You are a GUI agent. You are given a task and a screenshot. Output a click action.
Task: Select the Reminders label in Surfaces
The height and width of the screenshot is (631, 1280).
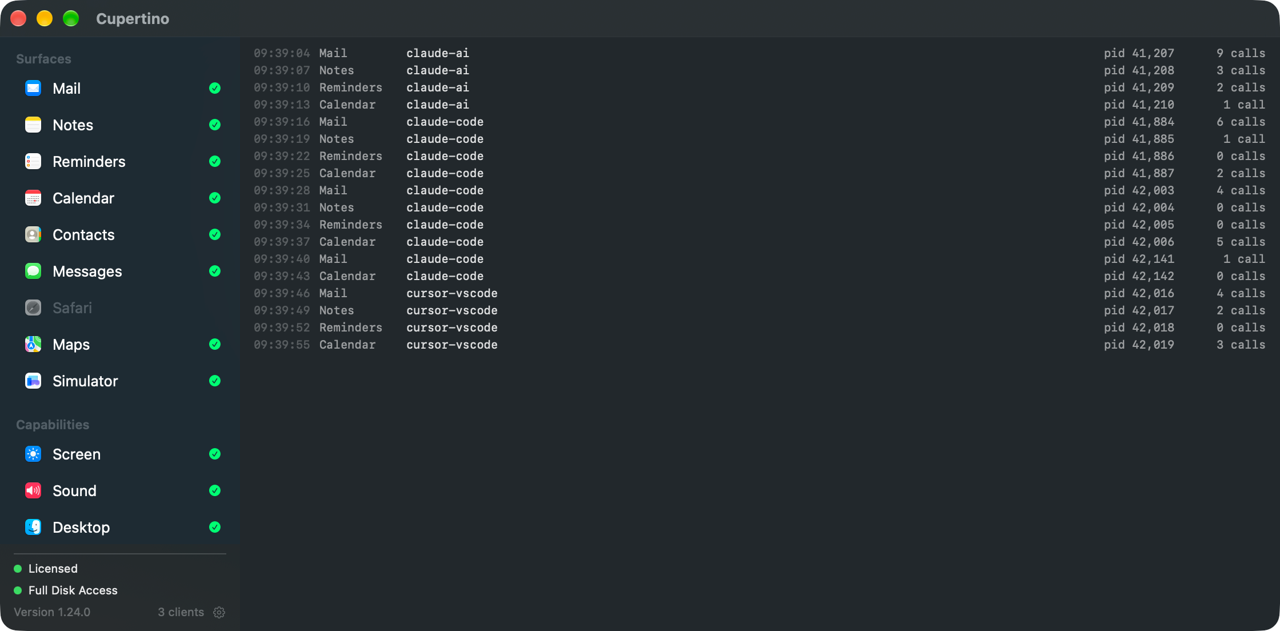coord(89,162)
